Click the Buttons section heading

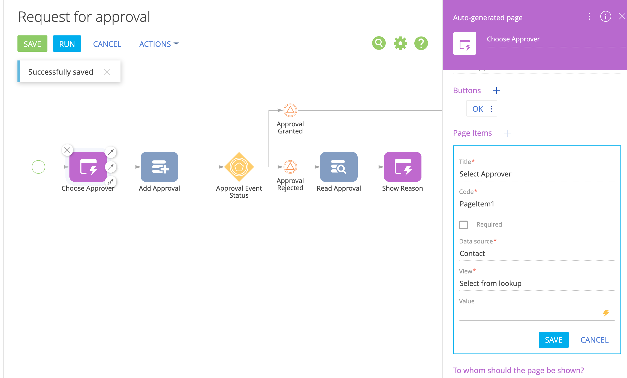pos(467,91)
